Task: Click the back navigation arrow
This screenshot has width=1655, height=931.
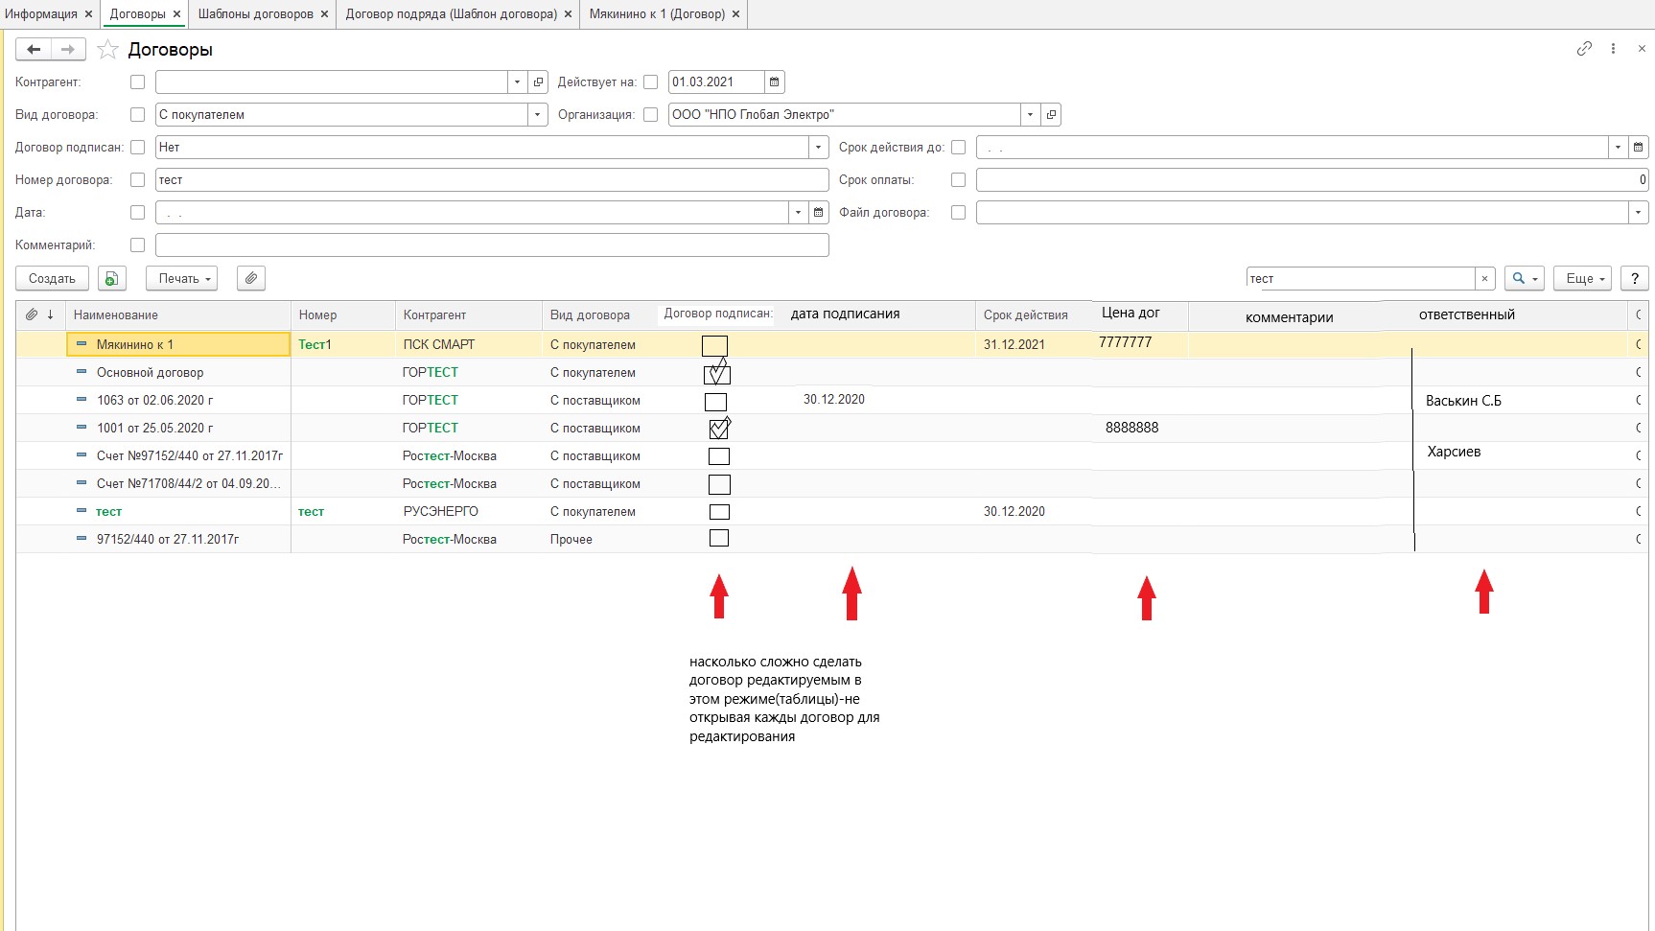Action: 34,50
